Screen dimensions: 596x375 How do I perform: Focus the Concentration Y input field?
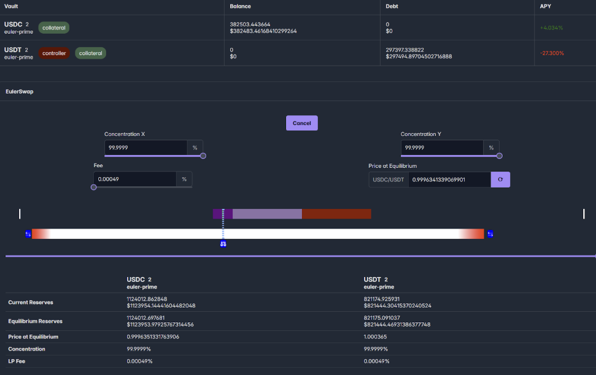[442, 148]
